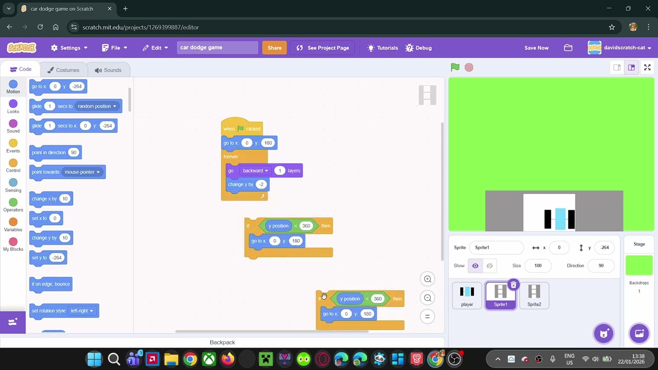Viewport: 658px width, 370px height.
Task: Open My Stuff folder icon
Action: pyautogui.click(x=568, y=48)
